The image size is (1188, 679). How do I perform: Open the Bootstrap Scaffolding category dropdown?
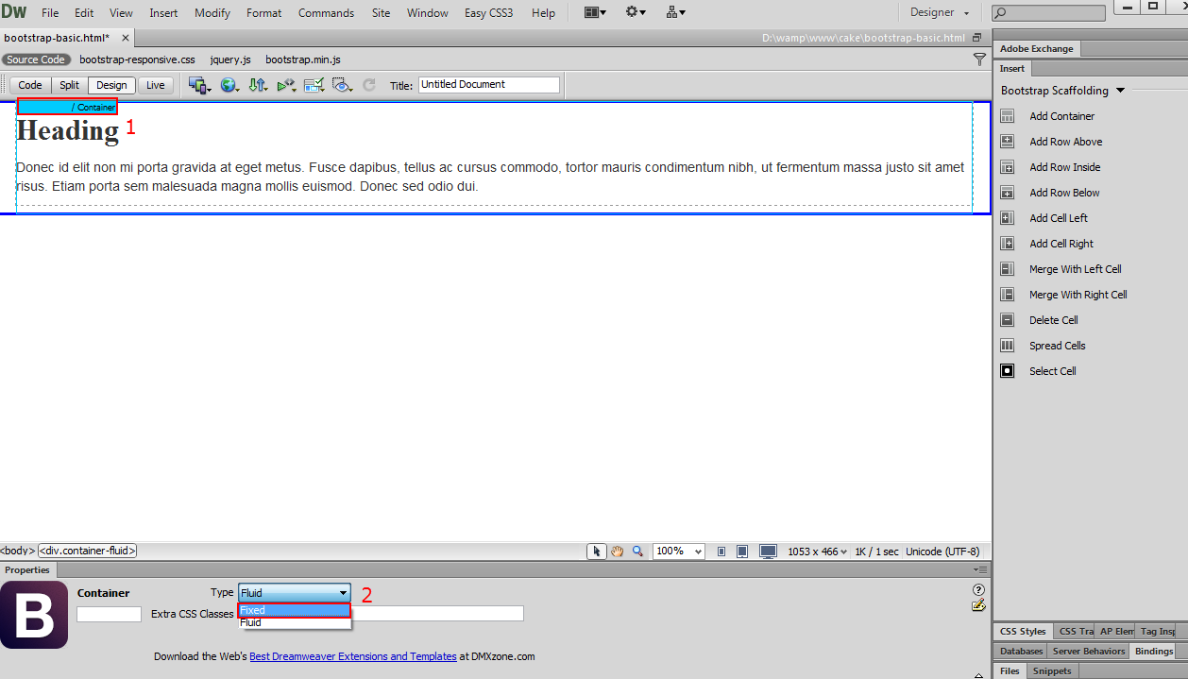[x=1063, y=91]
